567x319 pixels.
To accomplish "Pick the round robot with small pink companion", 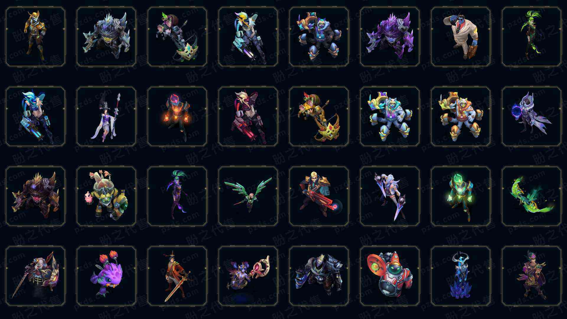I will coord(106,196).
